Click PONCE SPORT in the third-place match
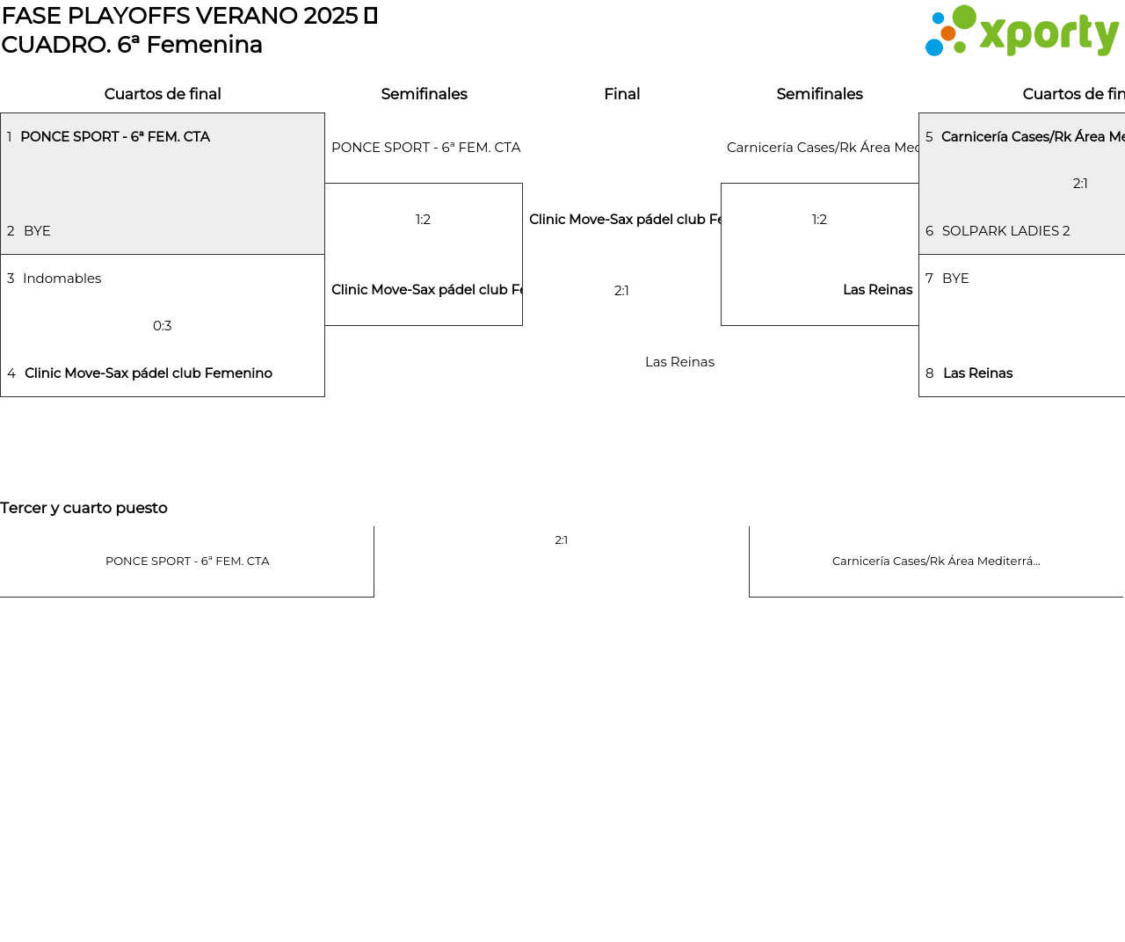This screenshot has height=942, width=1125. tap(187, 562)
